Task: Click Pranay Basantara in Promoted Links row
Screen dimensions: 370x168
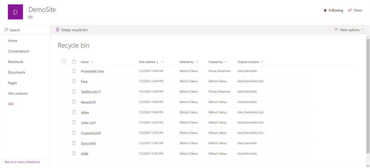Action: [219, 71]
